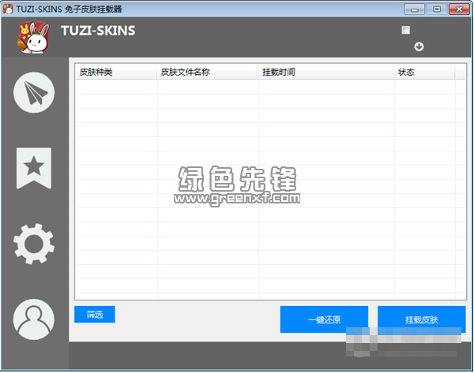Screen dimensions: 474x373
Task: Sort by the 状态 column header
Action: [x=424, y=72]
